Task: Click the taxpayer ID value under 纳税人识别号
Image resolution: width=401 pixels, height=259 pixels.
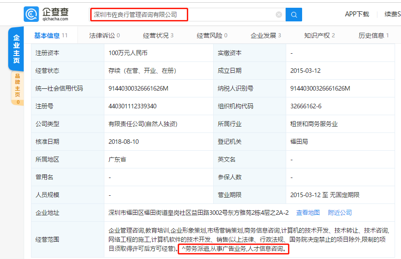Action: click(320, 88)
